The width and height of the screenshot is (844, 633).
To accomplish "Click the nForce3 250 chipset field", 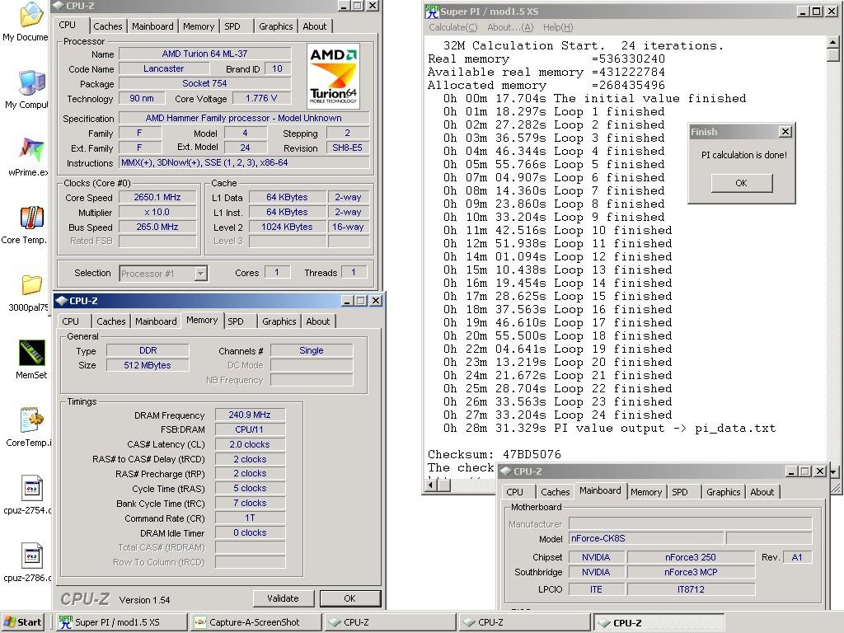I will click(691, 557).
